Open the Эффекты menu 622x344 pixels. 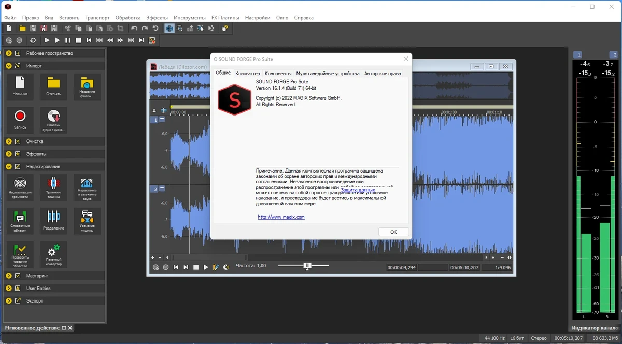click(x=157, y=17)
